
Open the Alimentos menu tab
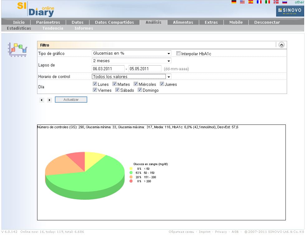pos(183,22)
